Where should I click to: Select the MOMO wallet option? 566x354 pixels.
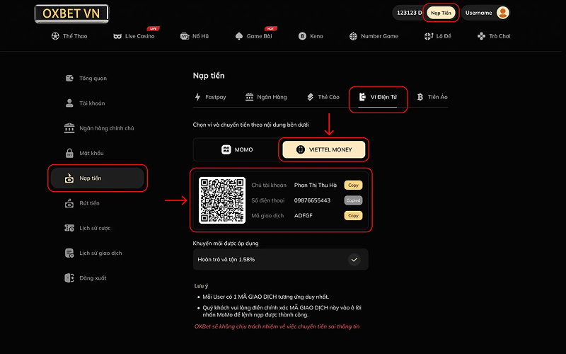point(236,149)
